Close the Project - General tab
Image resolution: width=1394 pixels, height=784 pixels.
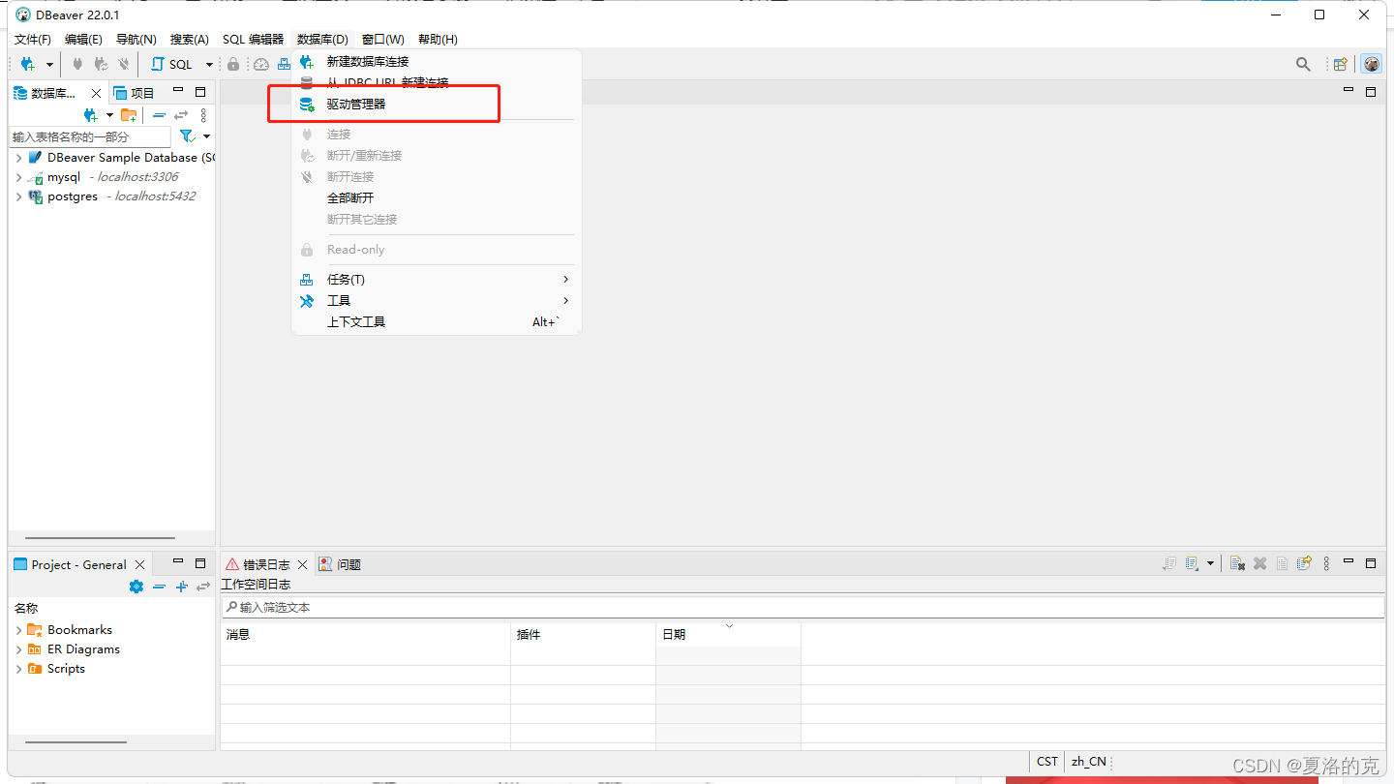click(x=140, y=565)
